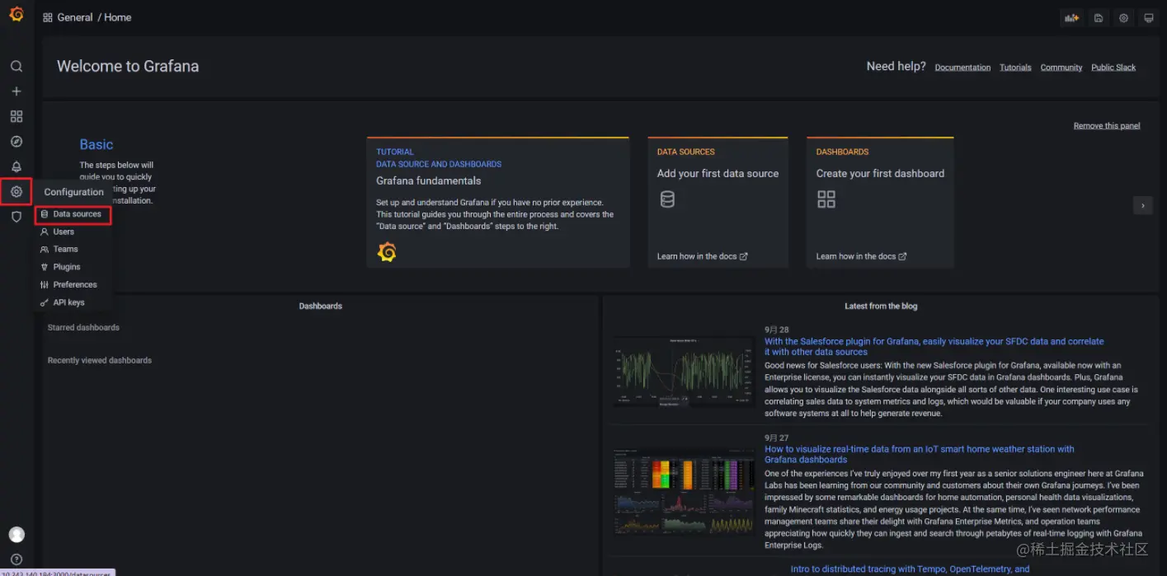Click the Recently viewed dashboards heading

pos(100,361)
